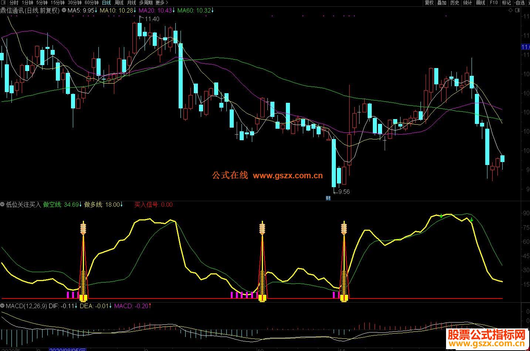
Task: Click the 标记 mark button
Action: [506, 3]
